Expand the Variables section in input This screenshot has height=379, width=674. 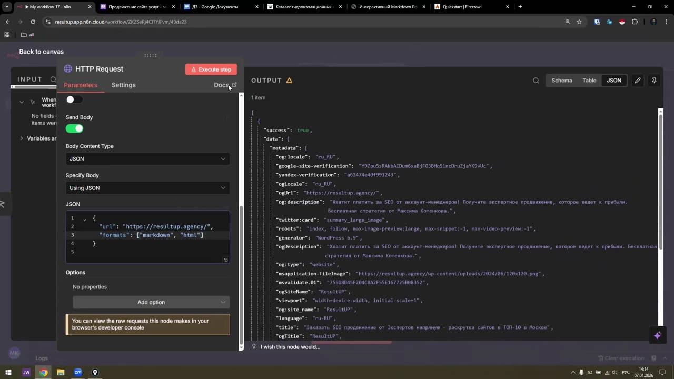point(22,138)
